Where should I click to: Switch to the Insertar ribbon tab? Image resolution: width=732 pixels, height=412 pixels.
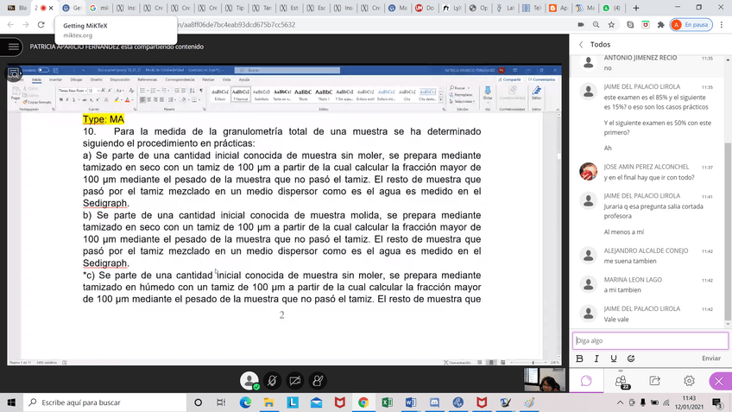[x=55, y=79]
